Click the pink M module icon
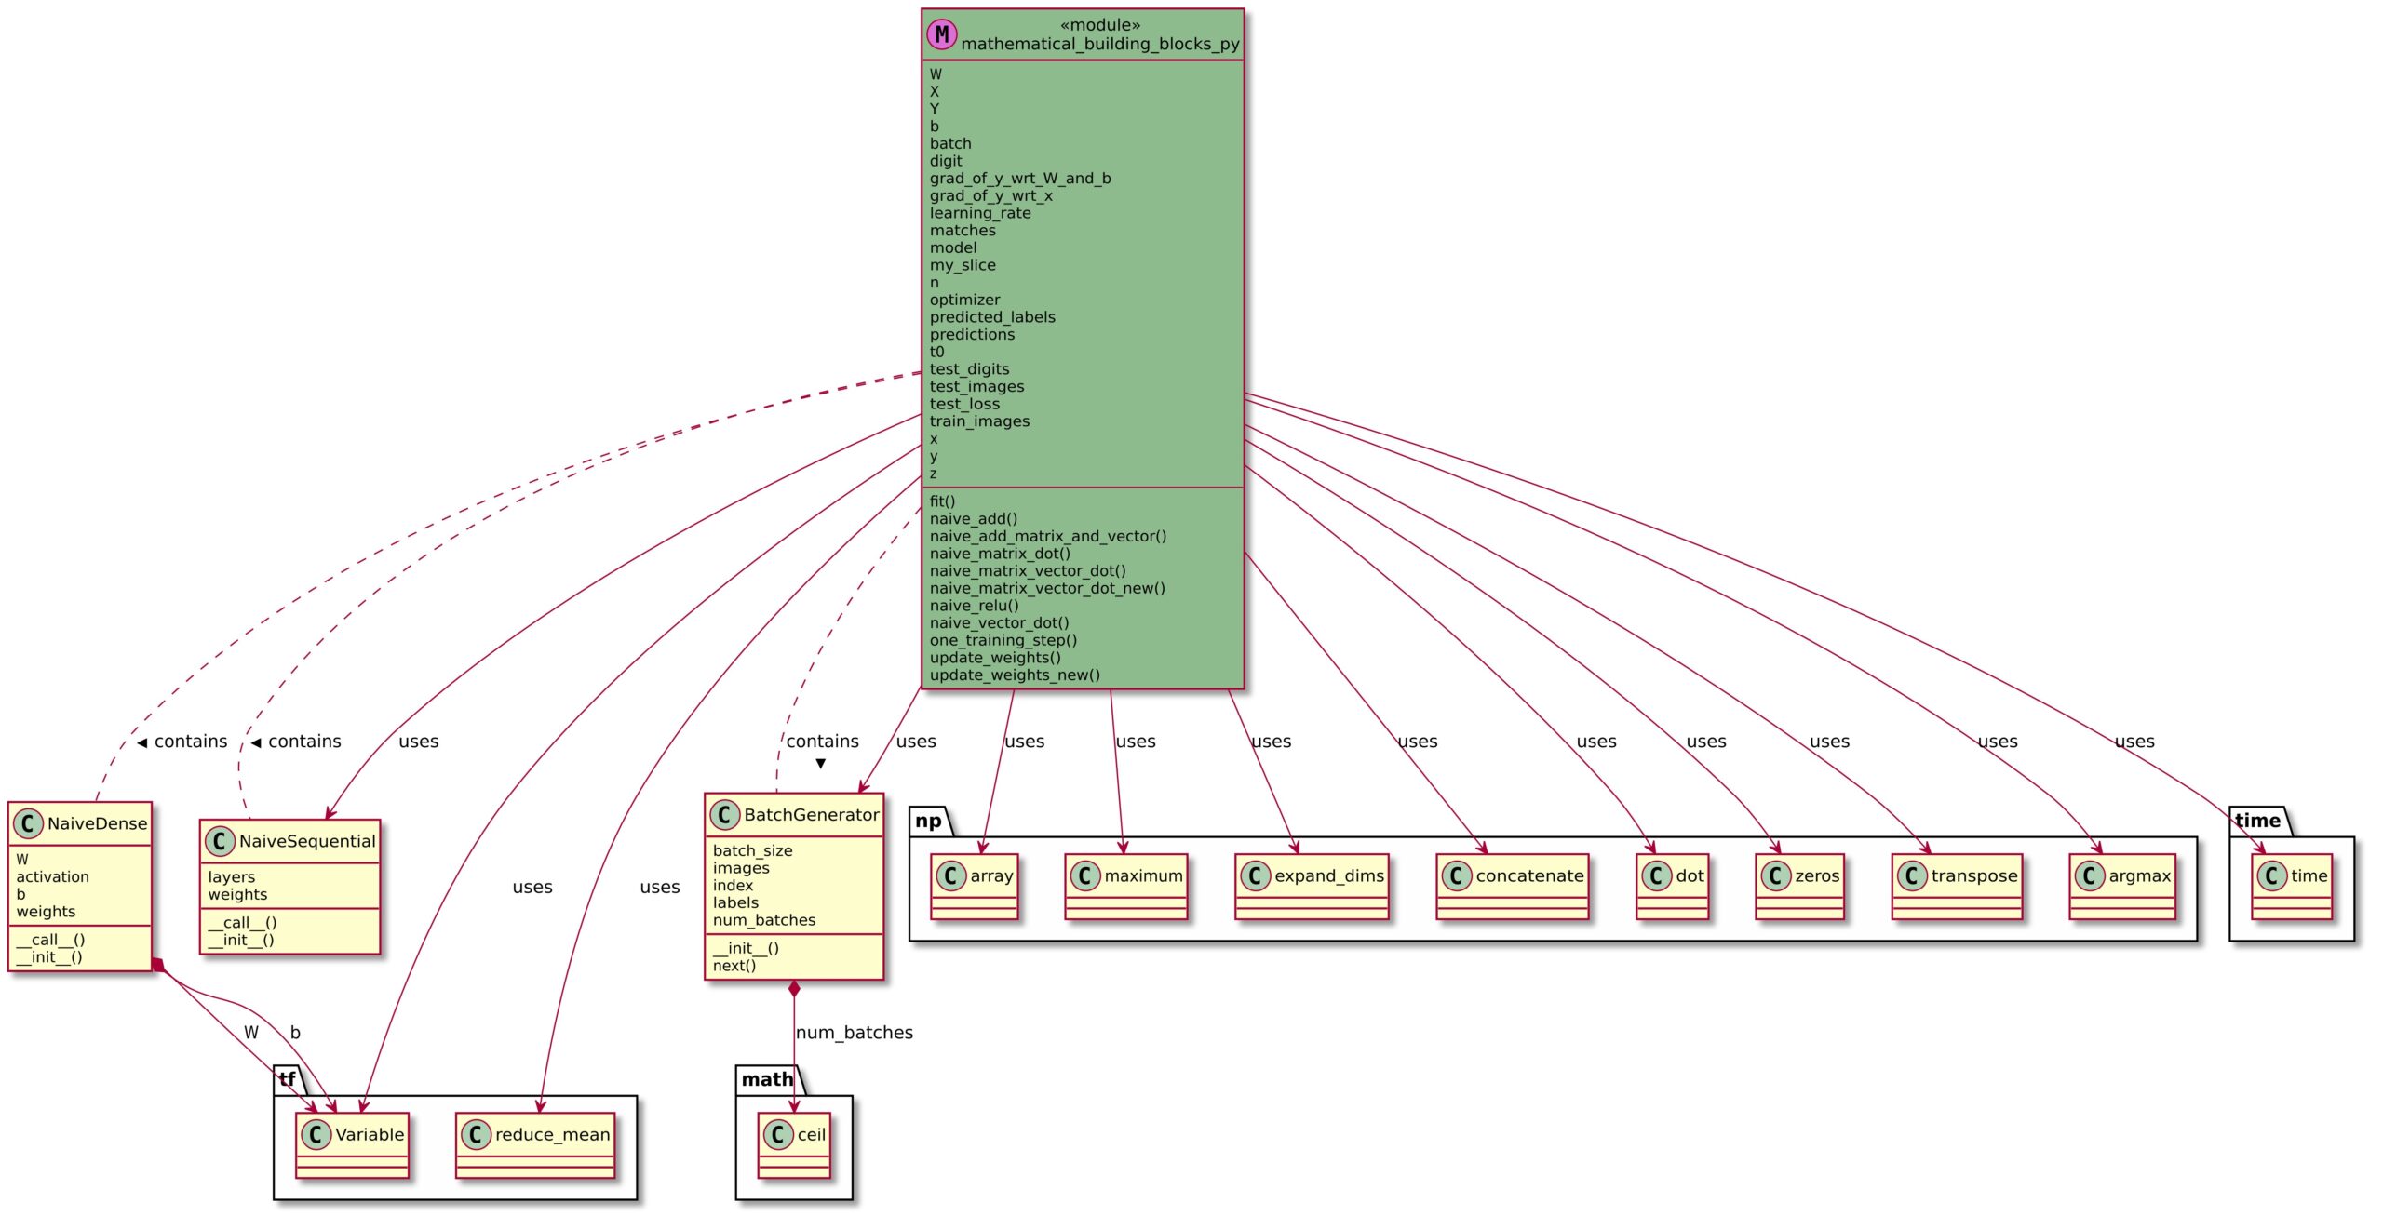This screenshot has width=2383, height=1216. pyautogui.click(x=942, y=34)
